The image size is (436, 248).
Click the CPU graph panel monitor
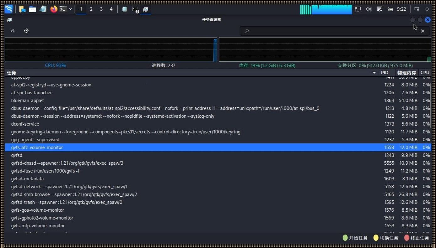pos(326,9)
